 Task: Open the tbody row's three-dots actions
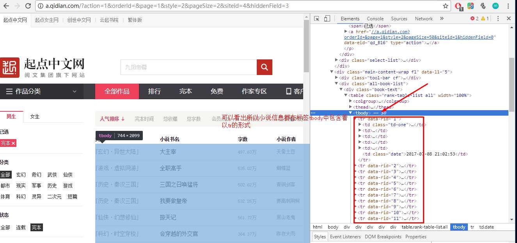pos(313,113)
